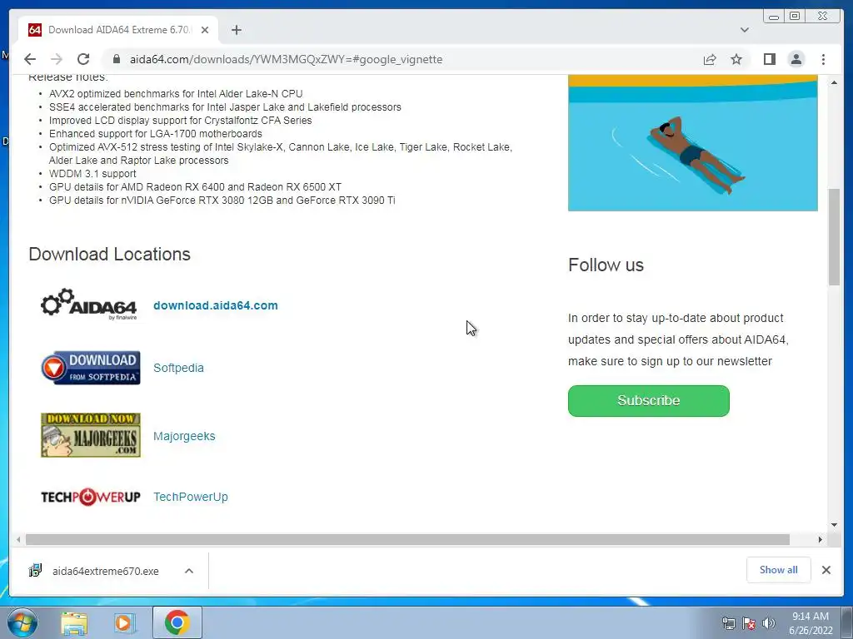The image size is (853, 639).
Task: Open the downloaded aida64extreme670.exe file
Action: [106, 571]
